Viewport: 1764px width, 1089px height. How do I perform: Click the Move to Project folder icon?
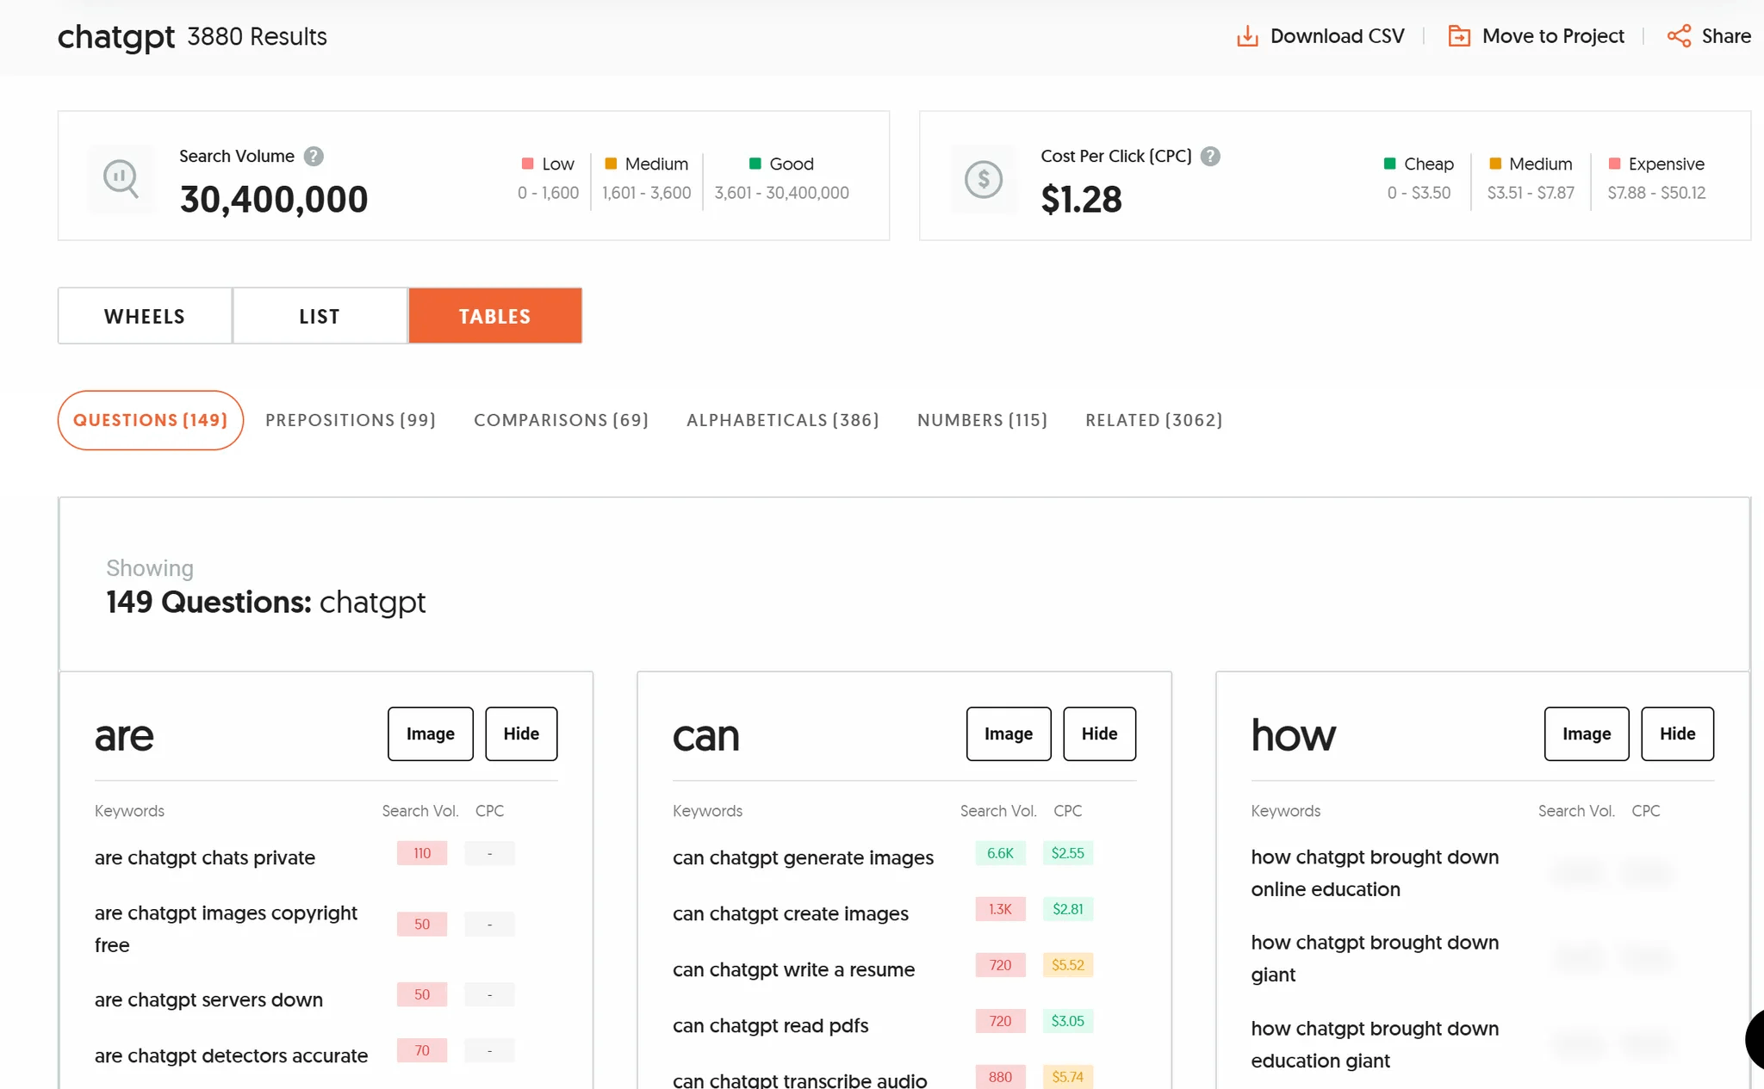coord(1459,36)
